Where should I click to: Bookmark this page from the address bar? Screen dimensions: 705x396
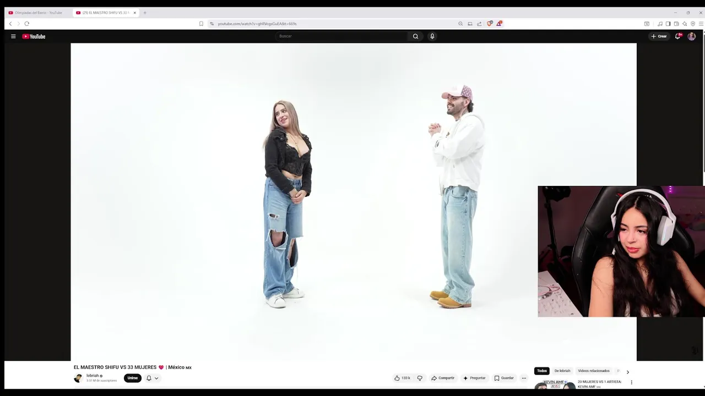click(x=201, y=24)
